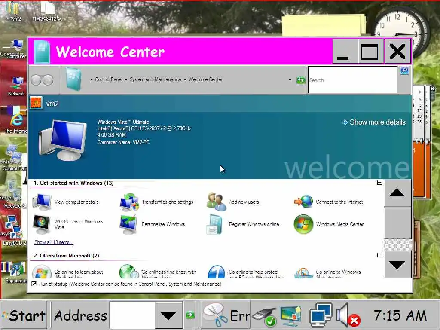This screenshot has width=440, height=330.
Task: Click the Forward navigation button
Action: pyautogui.click(x=48, y=80)
